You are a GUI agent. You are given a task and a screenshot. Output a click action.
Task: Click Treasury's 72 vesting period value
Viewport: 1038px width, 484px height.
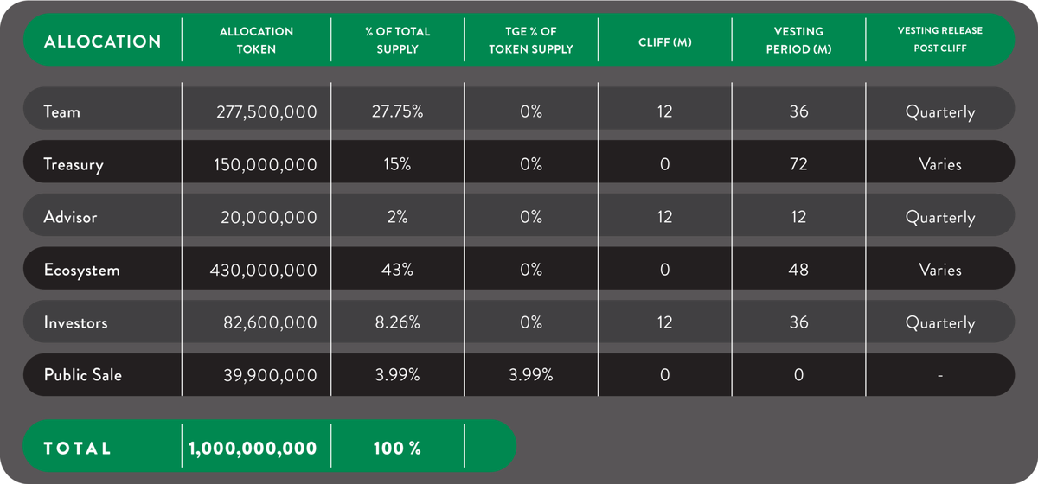pyautogui.click(x=798, y=164)
